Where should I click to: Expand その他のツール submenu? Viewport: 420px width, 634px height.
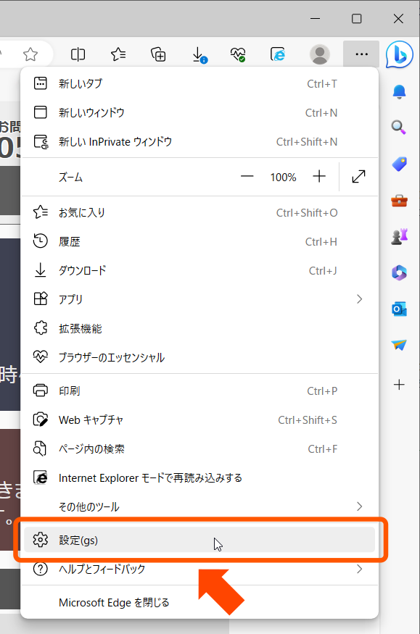click(199, 507)
